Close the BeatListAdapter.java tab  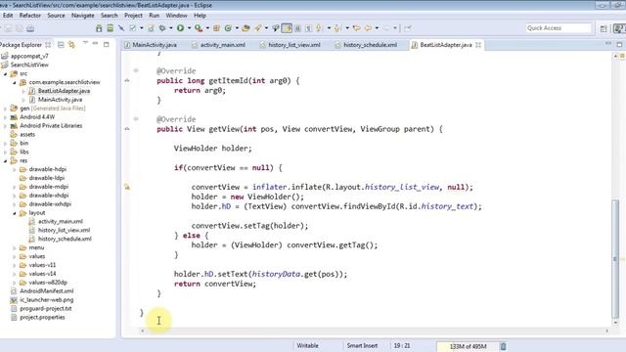(478, 45)
